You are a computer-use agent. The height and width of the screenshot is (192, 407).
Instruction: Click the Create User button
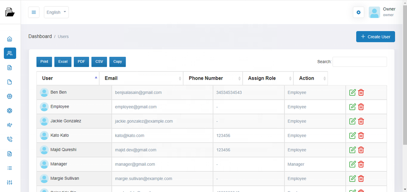pos(376,37)
